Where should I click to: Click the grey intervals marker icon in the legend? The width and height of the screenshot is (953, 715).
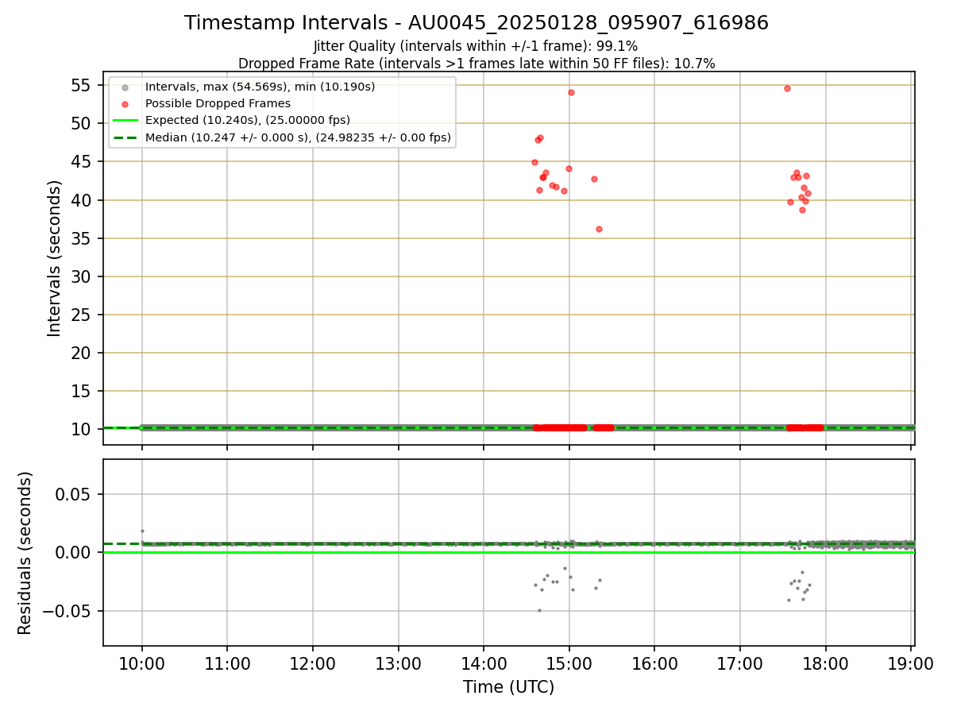pos(124,87)
